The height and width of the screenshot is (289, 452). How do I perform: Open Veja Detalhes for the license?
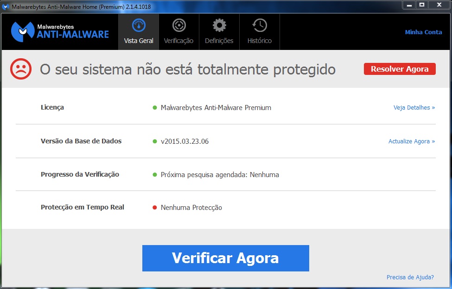pyautogui.click(x=414, y=108)
